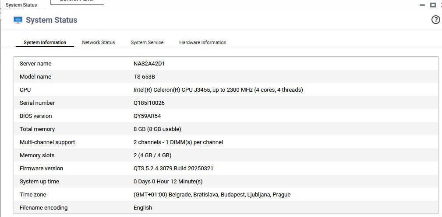The width and height of the screenshot is (442, 217).
Task: Minimize the System Status window
Action: click(x=422, y=5)
